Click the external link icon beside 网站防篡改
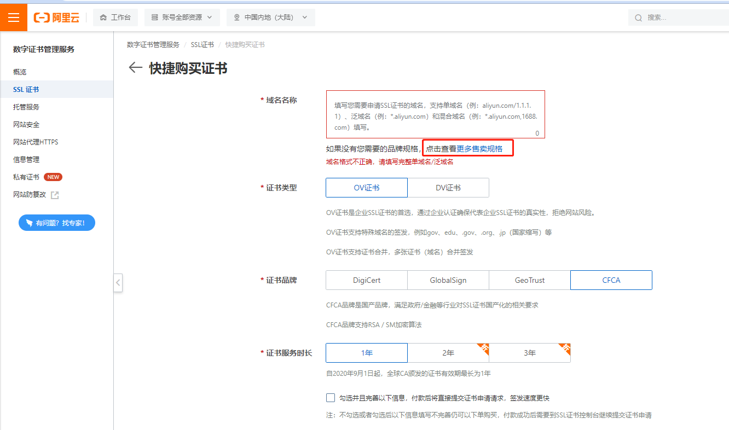Image resolution: width=729 pixels, height=430 pixels. coord(55,195)
